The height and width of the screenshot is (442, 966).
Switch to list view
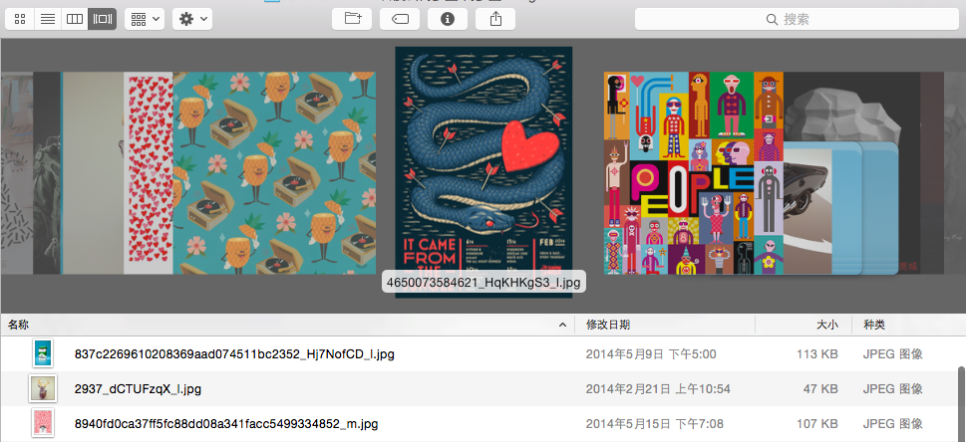coord(48,19)
